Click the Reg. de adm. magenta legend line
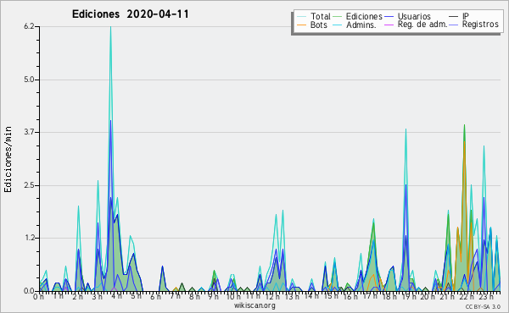 click(x=389, y=25)
